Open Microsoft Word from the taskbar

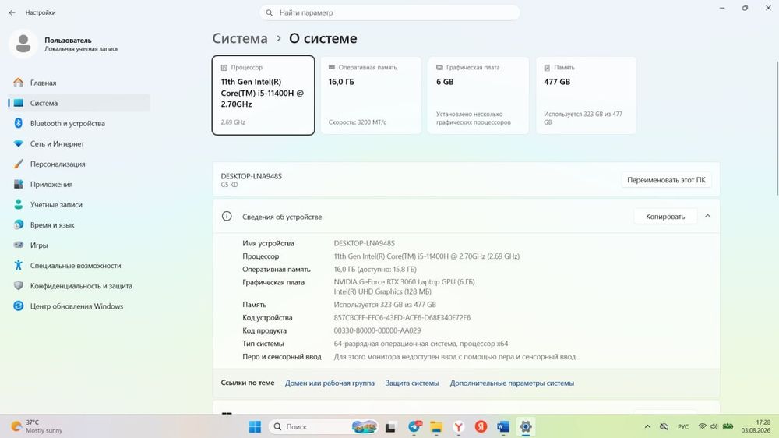point(503,426)
